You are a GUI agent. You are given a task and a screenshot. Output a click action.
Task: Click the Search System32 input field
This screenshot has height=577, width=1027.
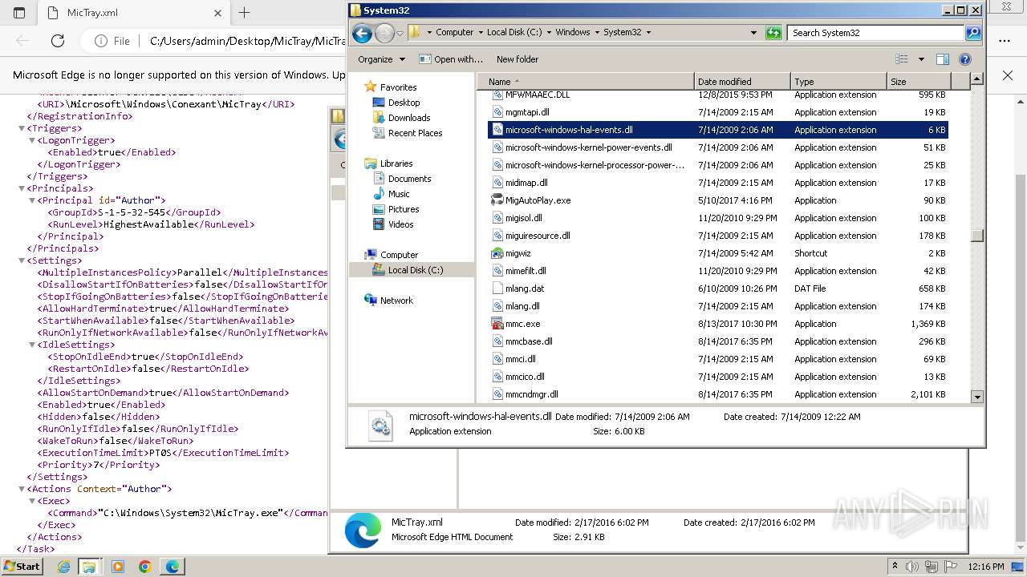(877, 33)
